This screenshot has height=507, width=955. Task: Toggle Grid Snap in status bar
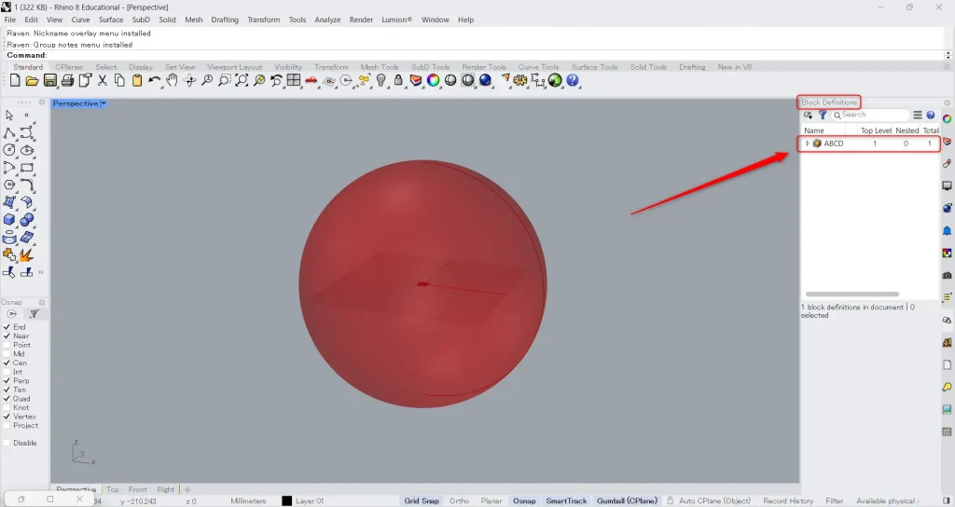tap(422, 500)
